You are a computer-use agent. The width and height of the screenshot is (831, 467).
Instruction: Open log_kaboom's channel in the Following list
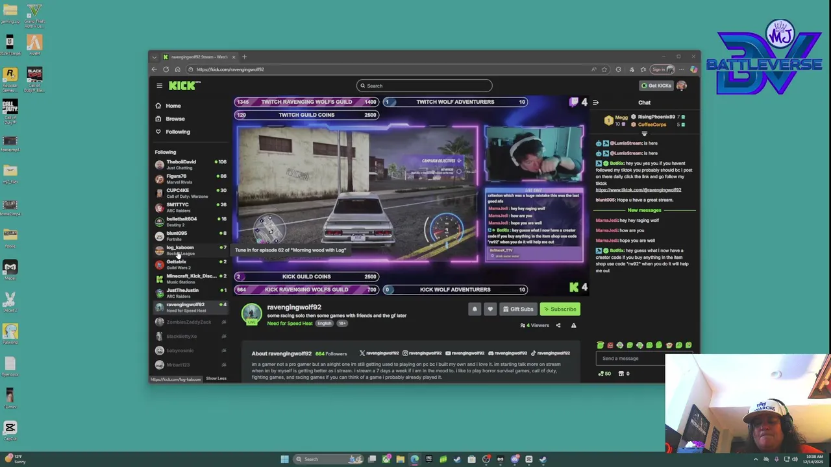[191, 250]
